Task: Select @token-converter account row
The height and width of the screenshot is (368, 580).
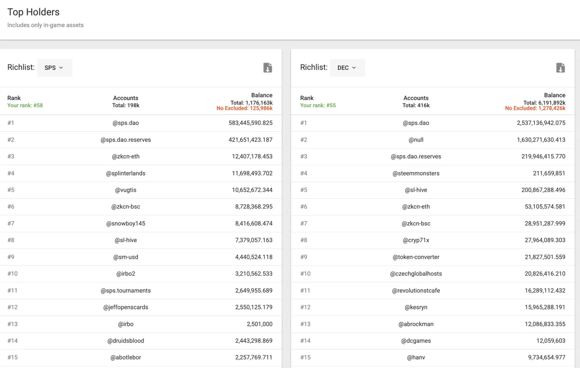Action: (433, 257)
